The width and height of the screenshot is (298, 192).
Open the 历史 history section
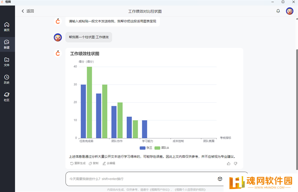click(x=7, y=79)
